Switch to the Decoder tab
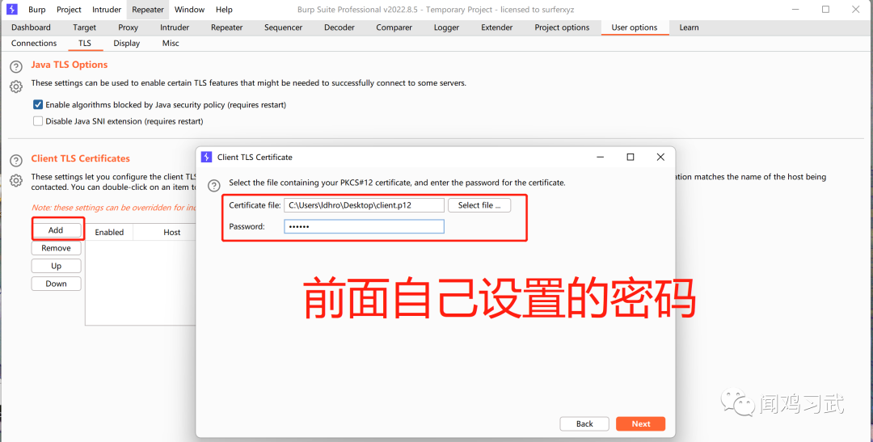Viewport: 873px width, 442px height. pos(339,27)
